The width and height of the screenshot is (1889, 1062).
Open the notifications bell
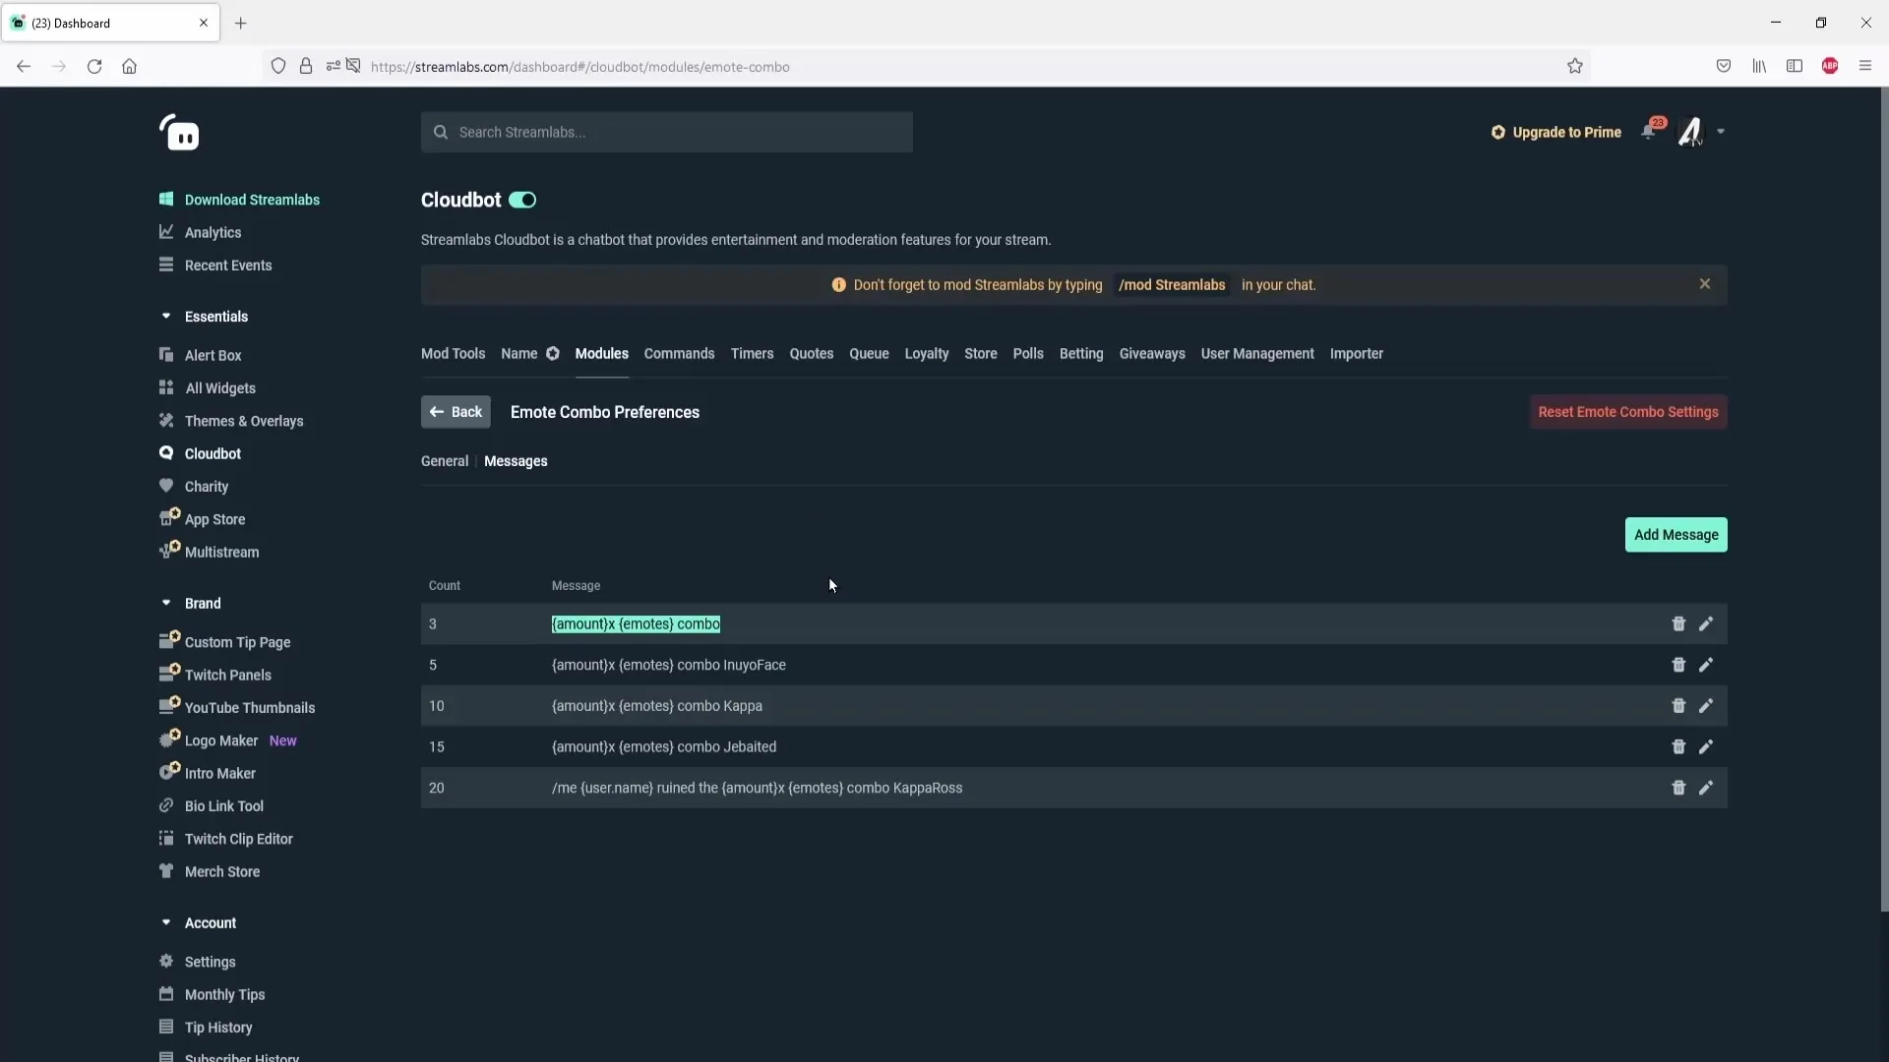[1650, 131]
